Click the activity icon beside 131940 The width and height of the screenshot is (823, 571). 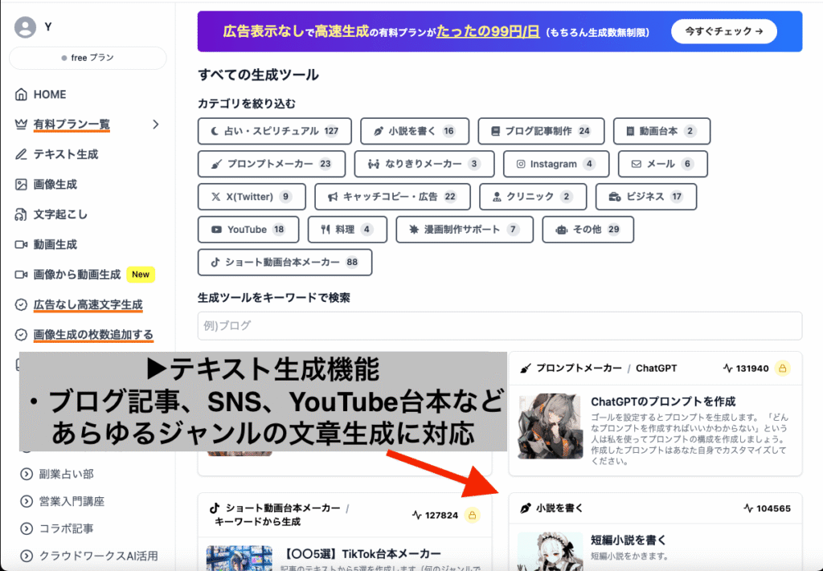[x=727, y=368]
